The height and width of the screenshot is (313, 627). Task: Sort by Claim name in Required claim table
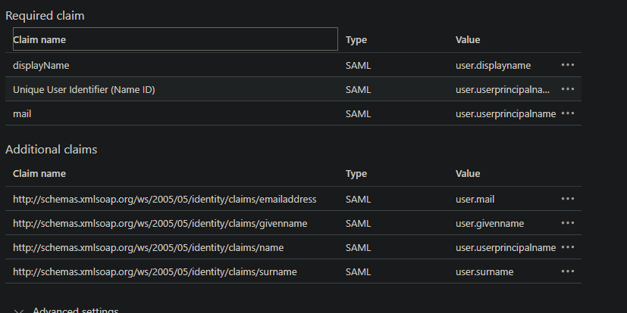[39, 40]
